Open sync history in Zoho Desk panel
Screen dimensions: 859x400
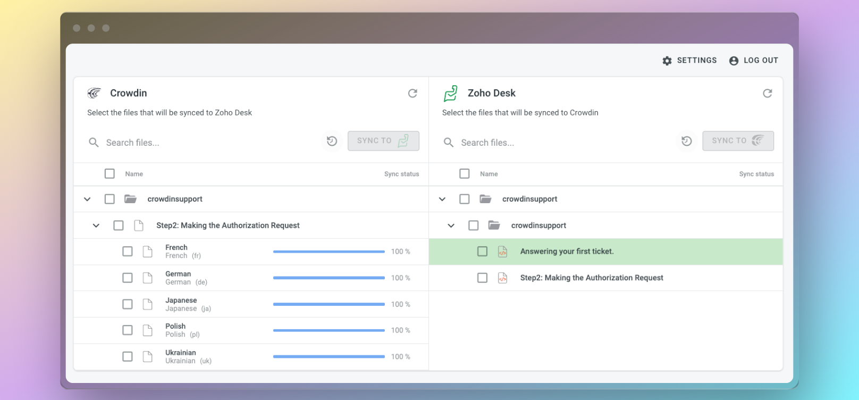pyautogui.click(x=686, y=141)
